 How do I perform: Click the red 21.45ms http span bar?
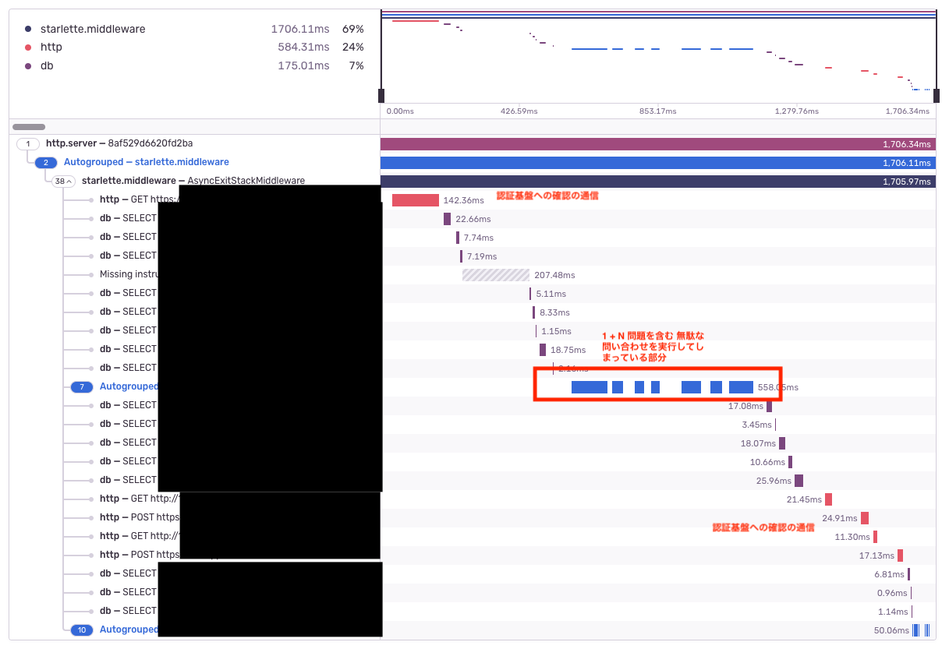coord(828,499)
